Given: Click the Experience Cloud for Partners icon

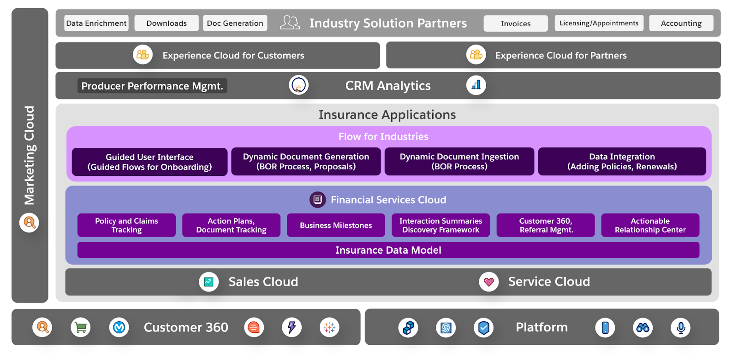Looking at the screenshot, I should coord(476,55).
